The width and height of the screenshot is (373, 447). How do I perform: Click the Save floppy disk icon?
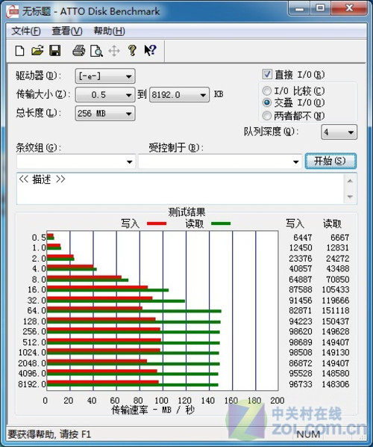coord(55,51)
